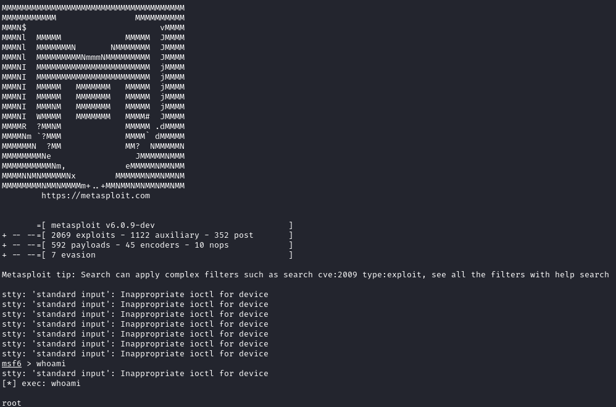616x407 pixels.
Task: Open the https://metasploit.com link
Action: pyautogui.click(x=96, y=196)
